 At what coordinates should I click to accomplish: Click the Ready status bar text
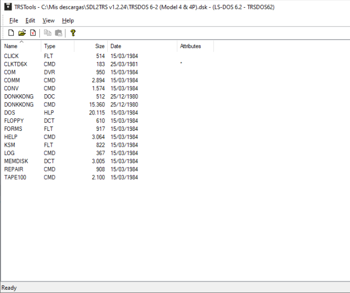pos(9,288)
